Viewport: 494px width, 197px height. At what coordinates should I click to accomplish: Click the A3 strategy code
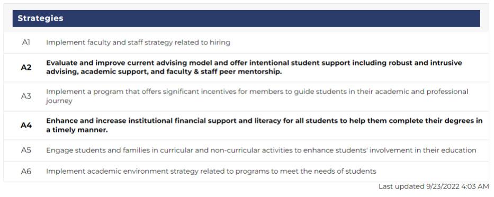click(x=26, y=96)
